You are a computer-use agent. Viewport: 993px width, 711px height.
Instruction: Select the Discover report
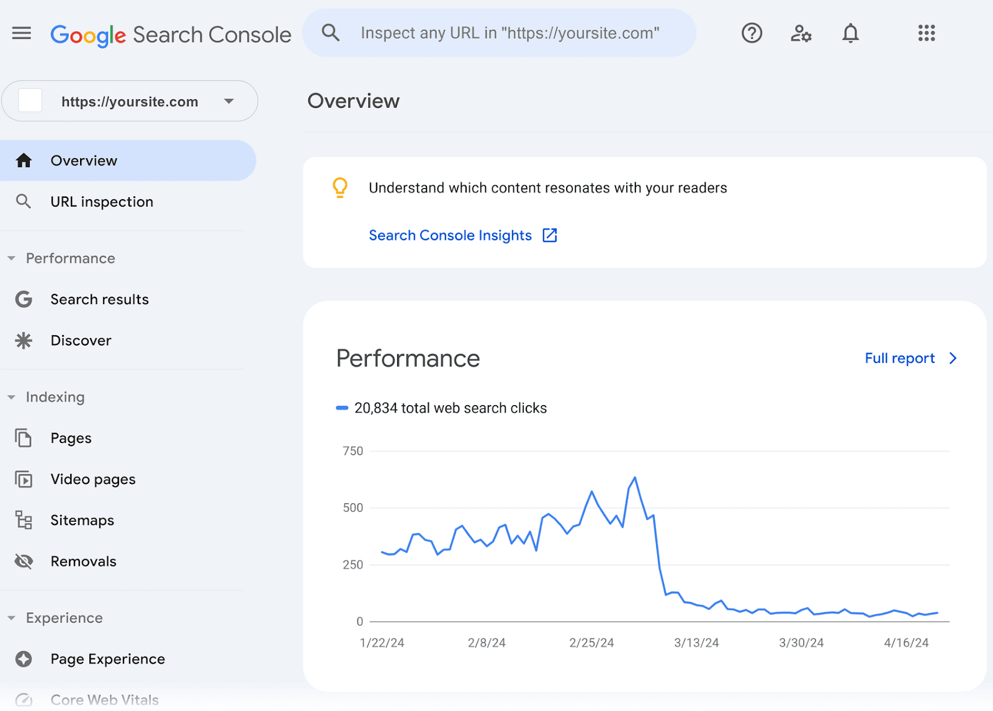coord(81,340)
